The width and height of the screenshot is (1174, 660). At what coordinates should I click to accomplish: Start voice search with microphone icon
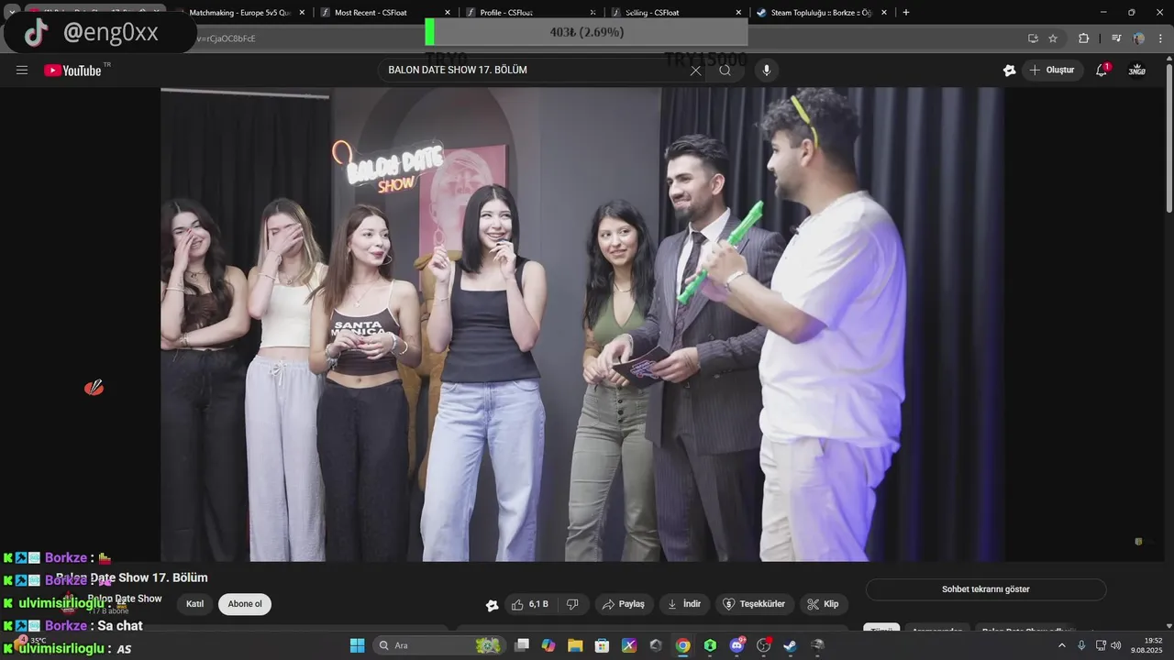[x=767, y=71]
